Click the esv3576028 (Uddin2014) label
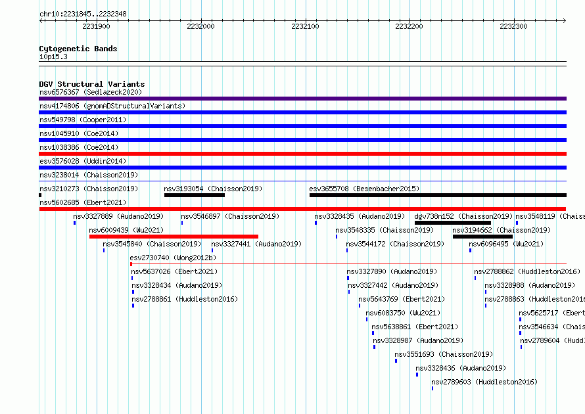The height and width of the screenshot is (414, 585). tap(83, 161)
